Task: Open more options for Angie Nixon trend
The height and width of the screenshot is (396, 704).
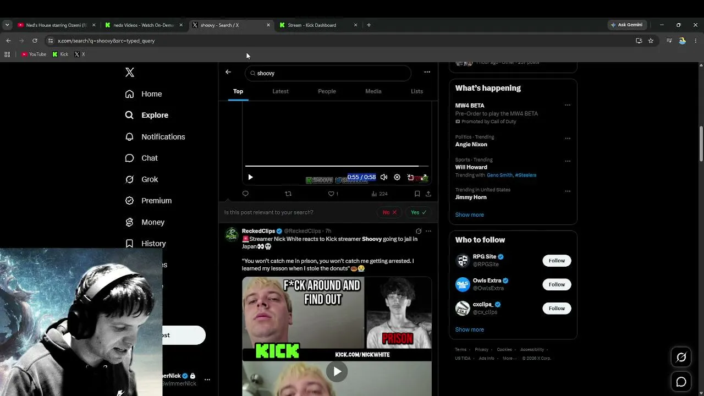Action: [x=568, y=138]
